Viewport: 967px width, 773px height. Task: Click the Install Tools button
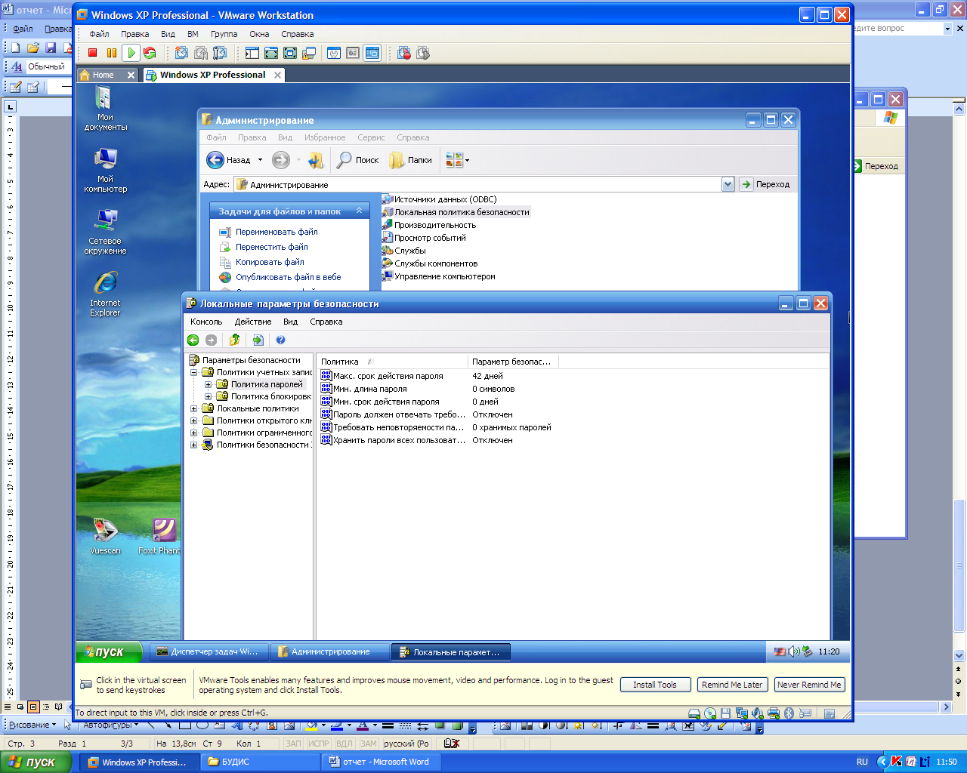655,685
